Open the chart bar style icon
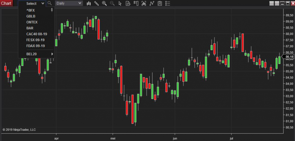295x141 pixels. [x=89, y=3]
